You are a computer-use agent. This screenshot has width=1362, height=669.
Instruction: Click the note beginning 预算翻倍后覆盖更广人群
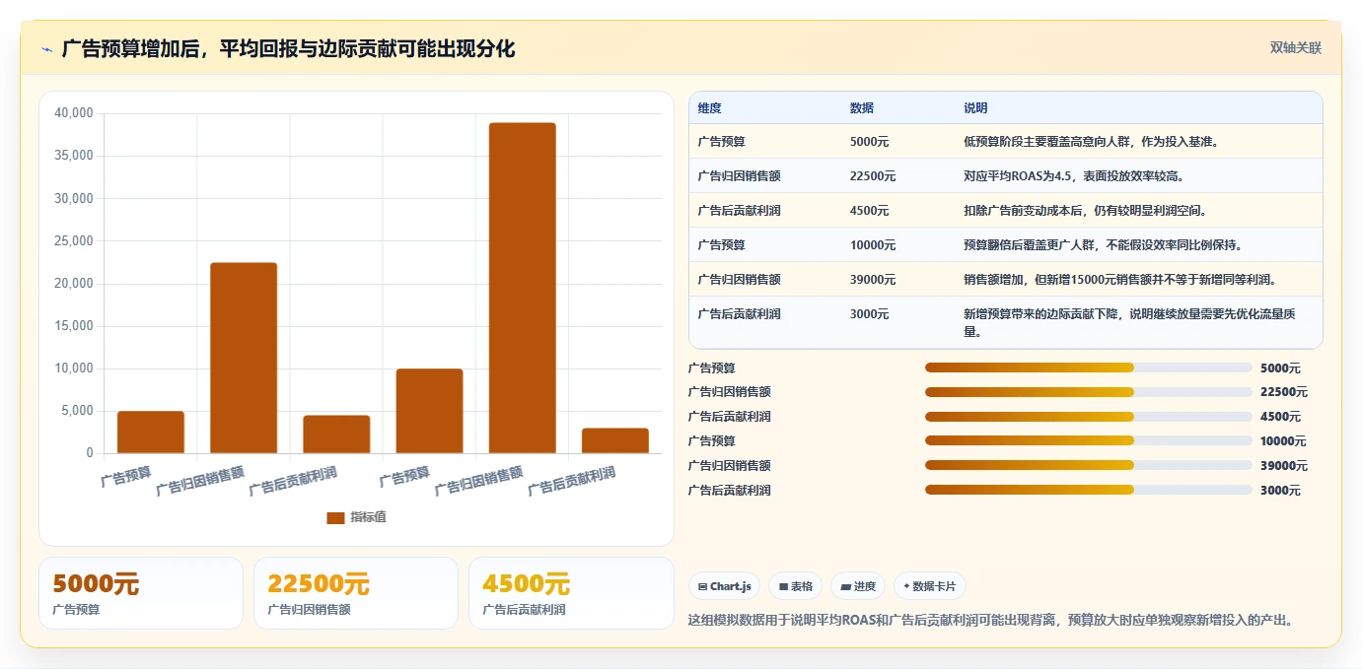[x=1103, y=245]
